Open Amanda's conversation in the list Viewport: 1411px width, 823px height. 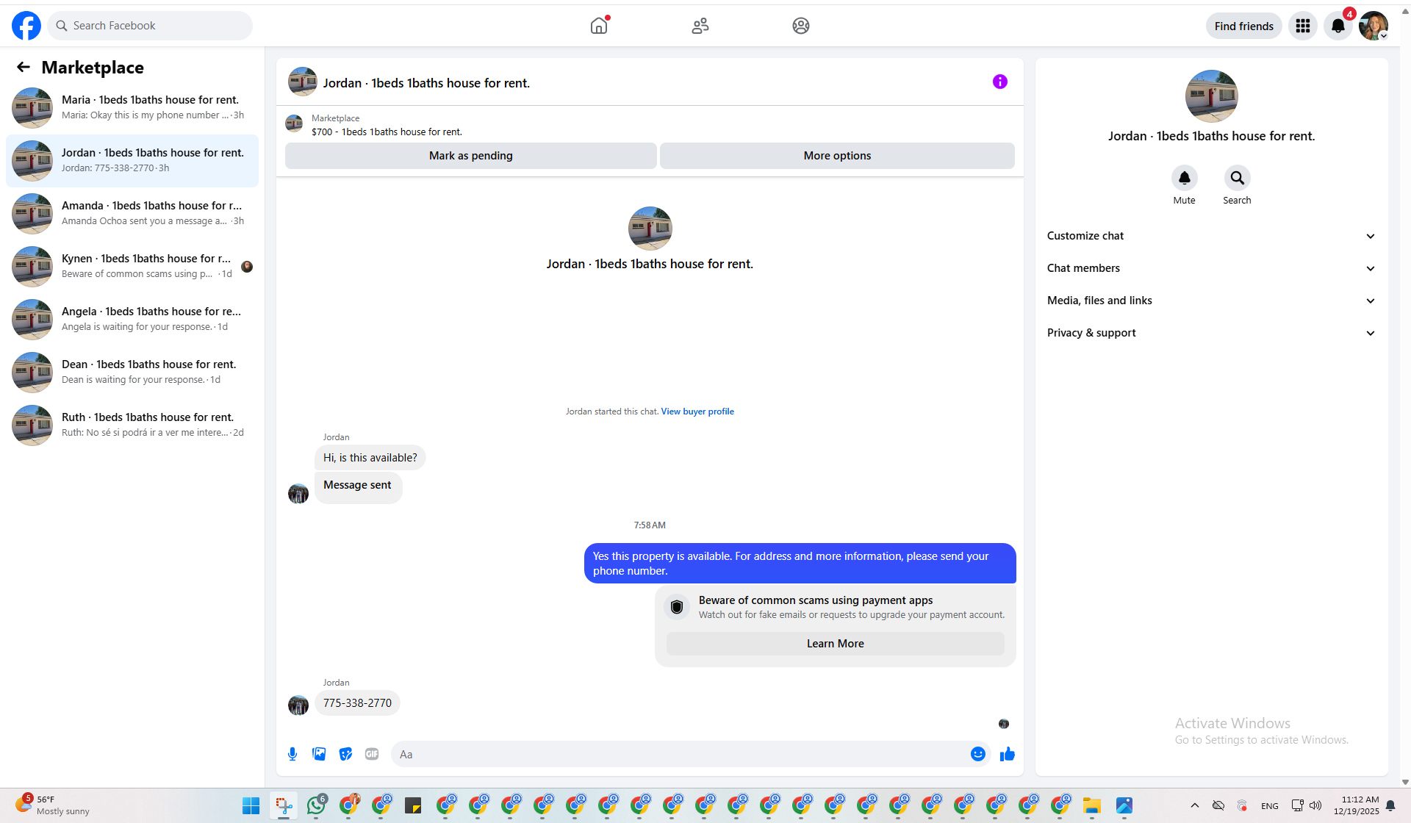[132, 214]
